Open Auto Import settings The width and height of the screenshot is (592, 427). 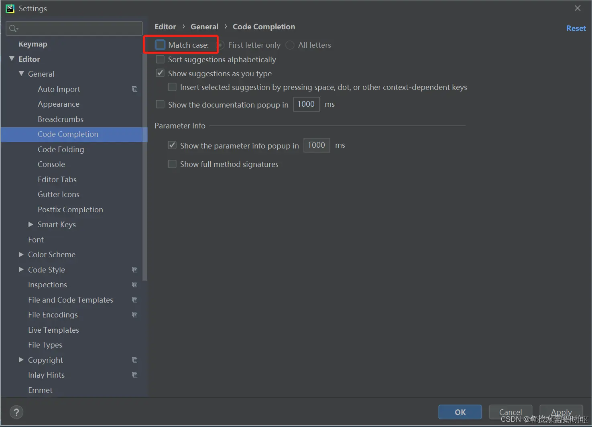coord(59,89)
